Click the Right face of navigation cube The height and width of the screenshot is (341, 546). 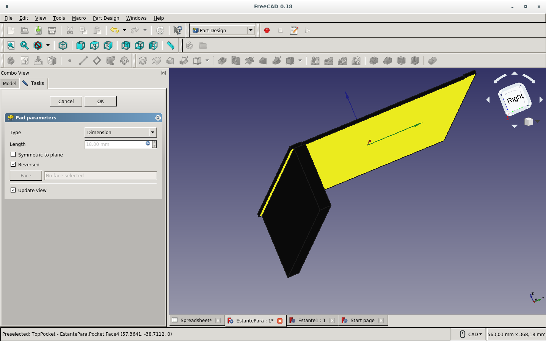[515, 99]
